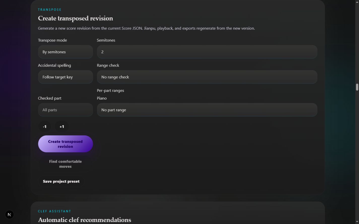Click the 'Create transposed revision' heading

(75, 18)
